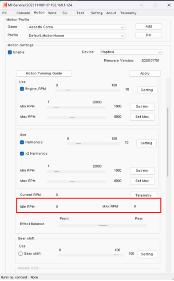Click Set Max in Harmonics section

point(142,181)
